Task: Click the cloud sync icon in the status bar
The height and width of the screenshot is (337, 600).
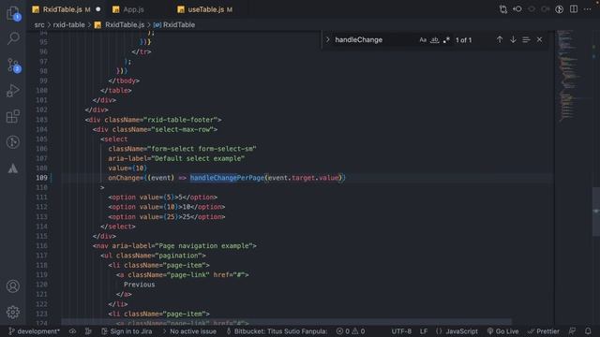Action: tap(72, 331)
